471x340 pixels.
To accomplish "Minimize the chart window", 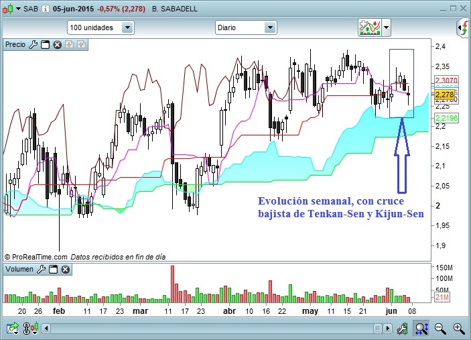I will click(x=443, y=9).
